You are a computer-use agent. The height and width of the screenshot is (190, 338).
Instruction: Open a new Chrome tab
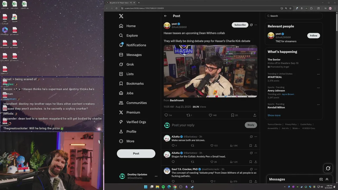(x=139, y=3)
